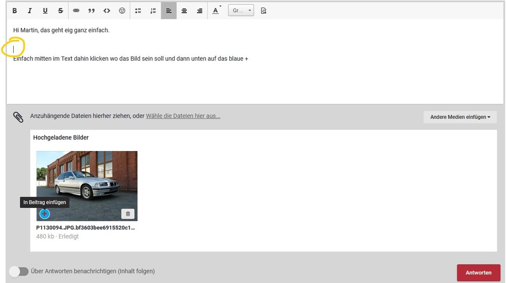The image size is (506, 283).
Task: Insert a hyperlink using the link icon
Action: click(76, 11)
